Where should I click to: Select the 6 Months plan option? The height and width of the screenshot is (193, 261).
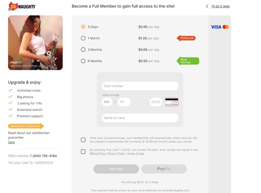point(83,61)
